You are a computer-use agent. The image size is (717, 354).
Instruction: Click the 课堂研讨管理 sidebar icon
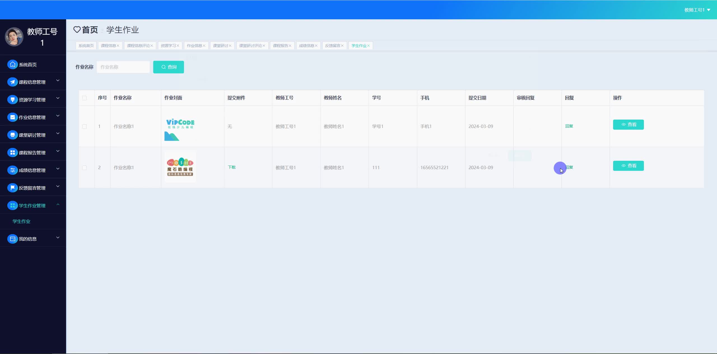(12, 135)
